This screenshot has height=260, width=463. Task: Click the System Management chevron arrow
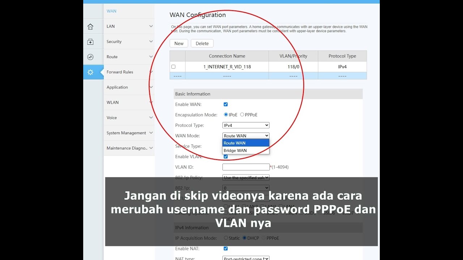151,133
